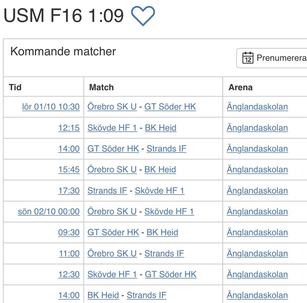Image resolution: width=307 pixels, height=303 pixels.
Task: Select the 12:15 match time link
Action: click(x=69, y=128)
